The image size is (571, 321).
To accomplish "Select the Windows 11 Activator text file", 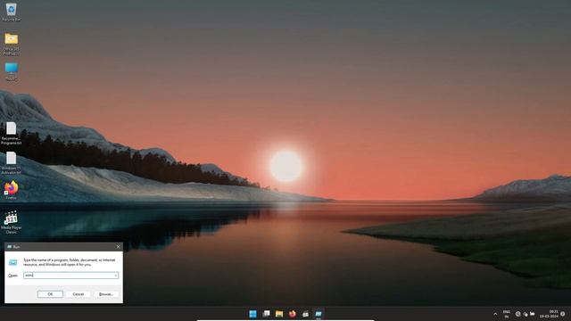I will [x=11, y=163].
